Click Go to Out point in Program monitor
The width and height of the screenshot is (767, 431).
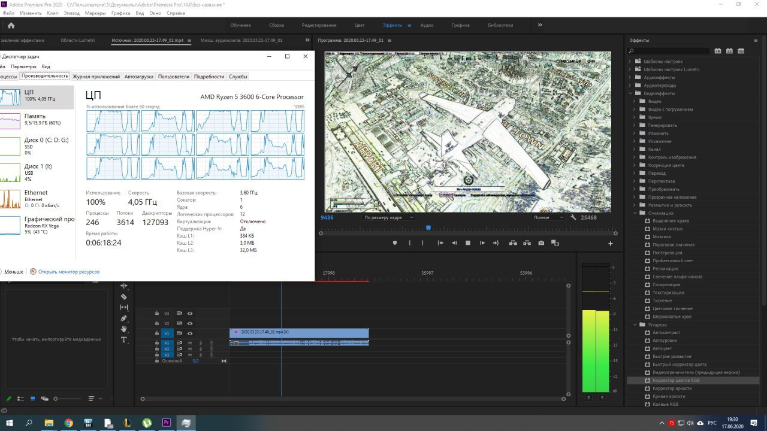click(496, 243)
